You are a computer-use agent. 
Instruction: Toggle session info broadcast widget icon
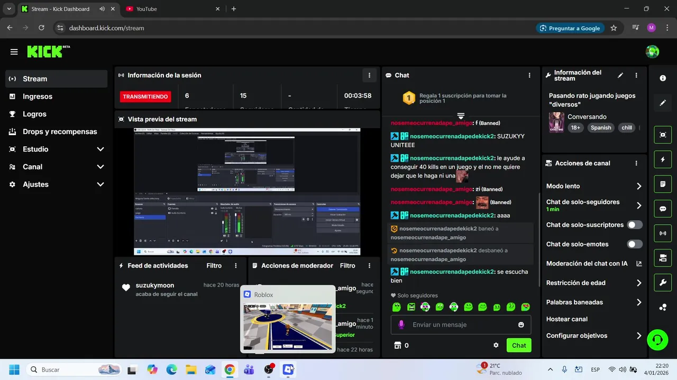[x=663, y=233]
